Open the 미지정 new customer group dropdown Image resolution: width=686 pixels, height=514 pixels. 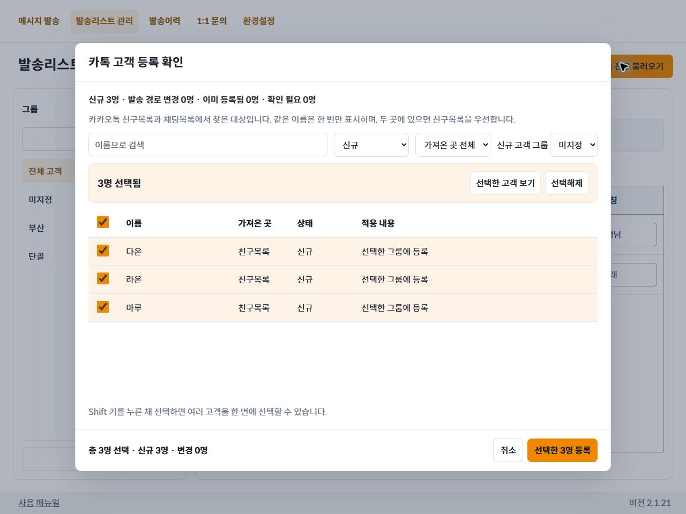click(x=573, y=145)
